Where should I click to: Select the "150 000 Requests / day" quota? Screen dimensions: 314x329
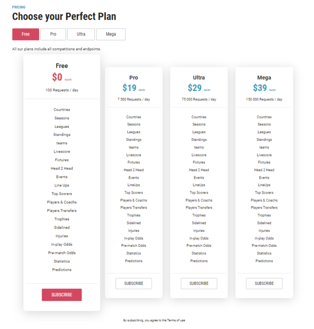click(264, 99)
